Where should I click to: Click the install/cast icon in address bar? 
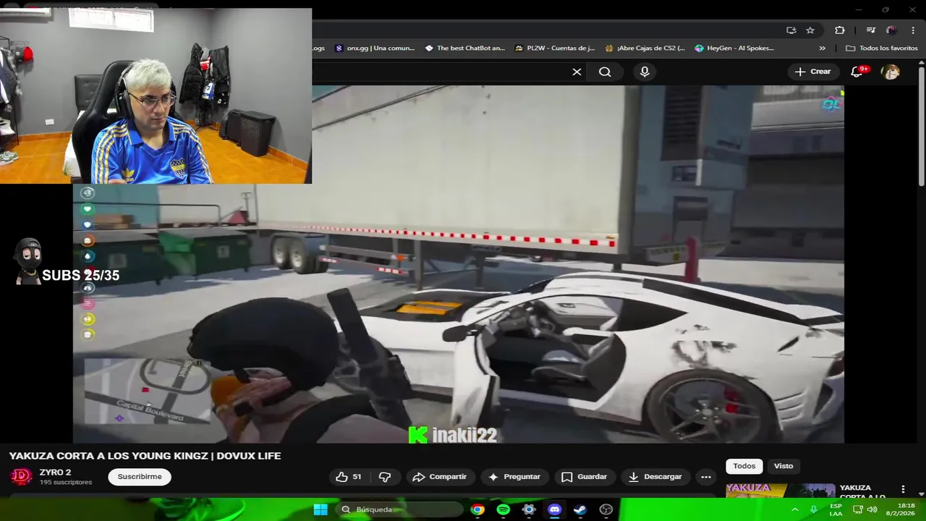click(x=791, y=30)
